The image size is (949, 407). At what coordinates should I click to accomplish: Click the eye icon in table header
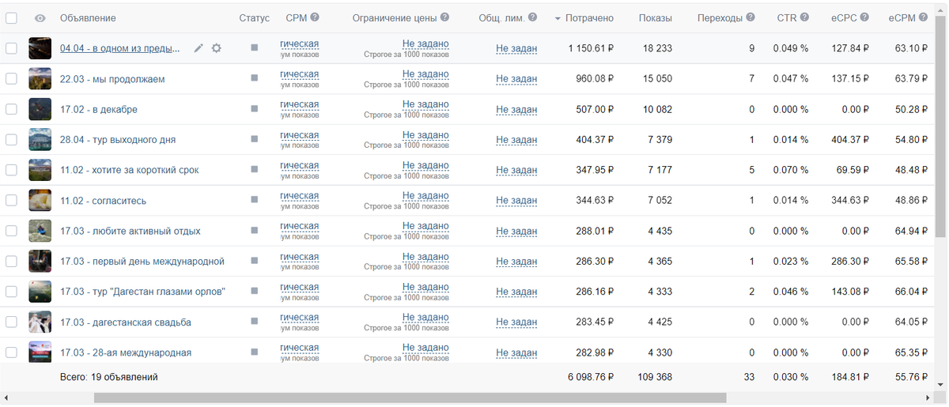tap(40, 18)
